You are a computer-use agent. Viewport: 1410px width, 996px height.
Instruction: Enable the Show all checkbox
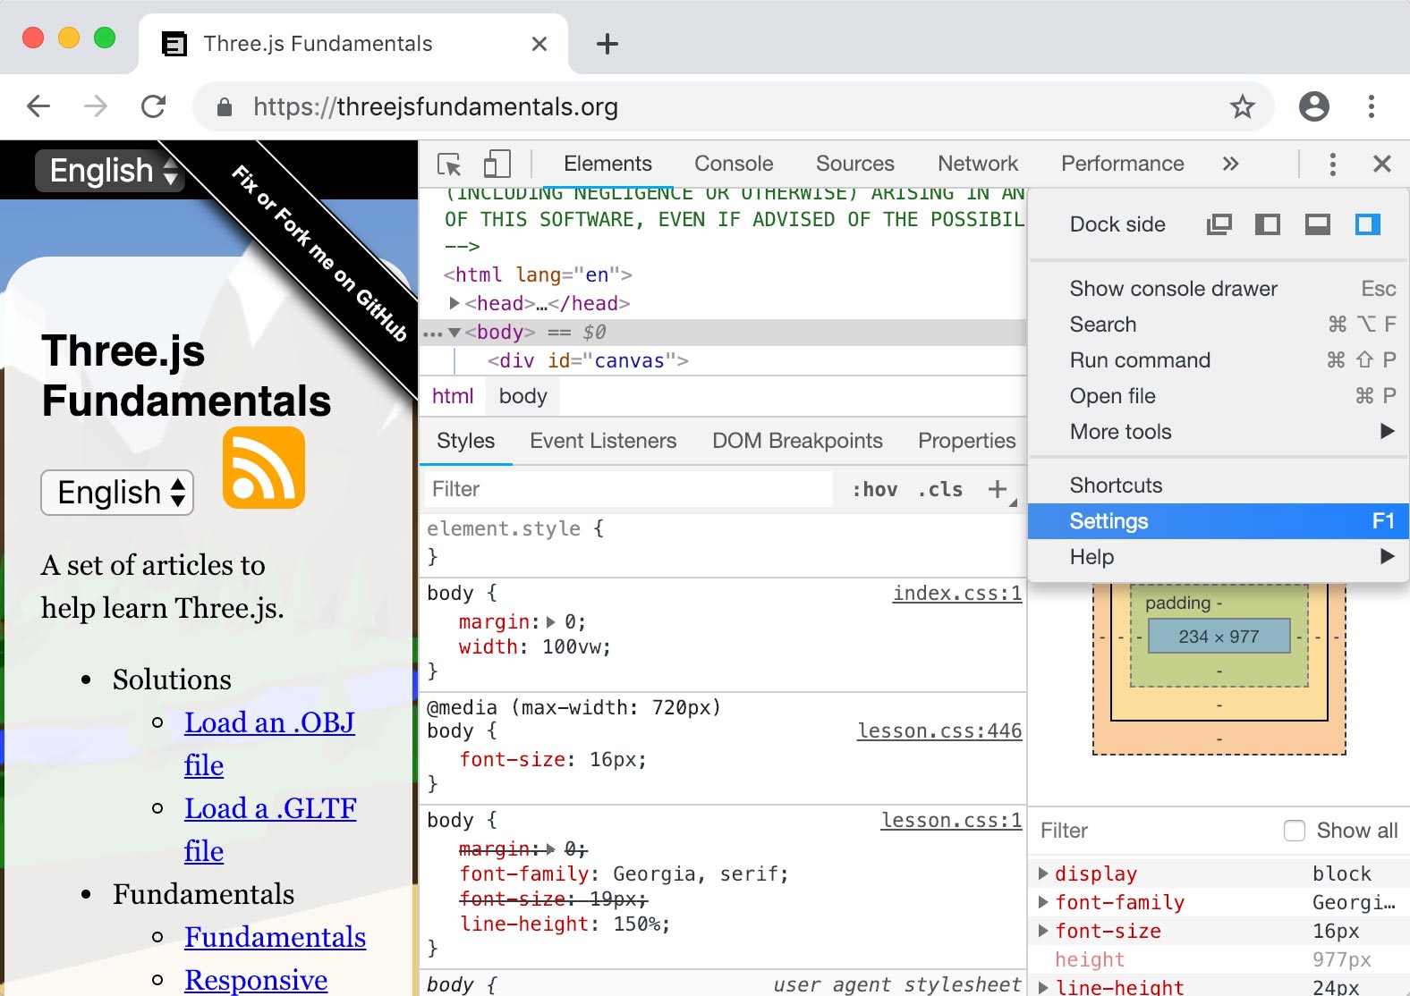pyautogui.click(x=1295, y=831)
